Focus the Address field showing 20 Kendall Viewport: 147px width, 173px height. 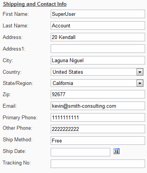[x=98, y=37]
